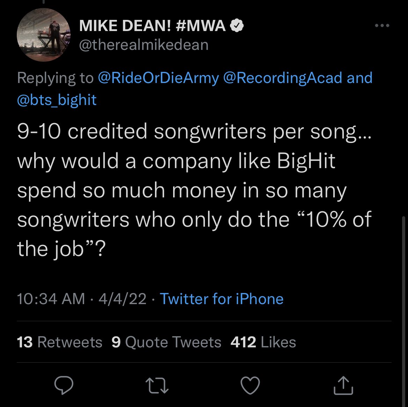The height and width of the screenshot is (407, 408).
Task: Open the @bts_bighit mention link
Action: click(57, 100)
